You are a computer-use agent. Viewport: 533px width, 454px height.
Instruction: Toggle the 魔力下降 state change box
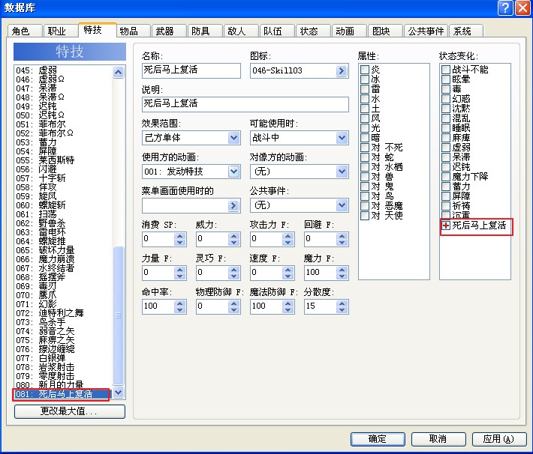(x=446, y=177)
